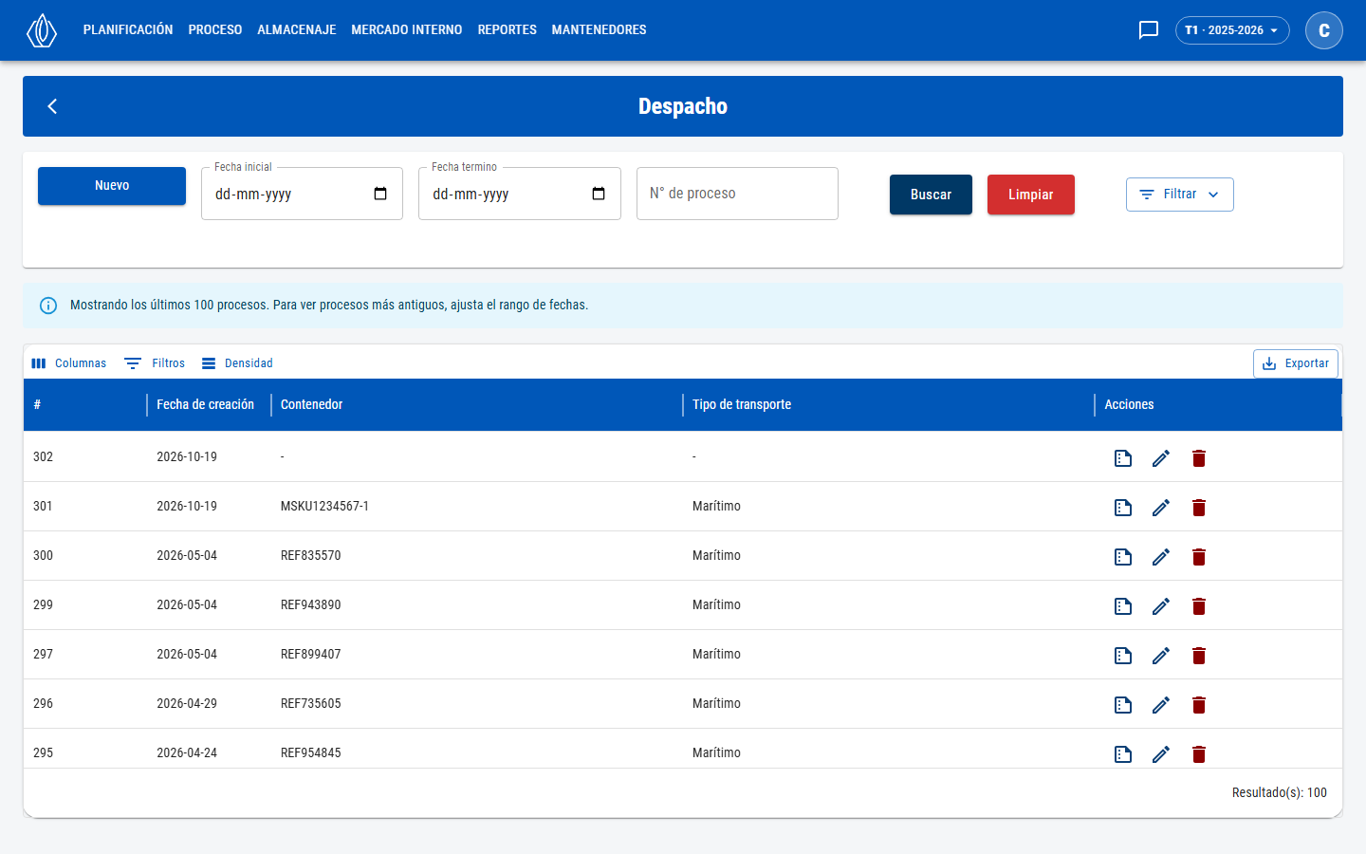Focus the N° de proceso field

tap(737, 194)
